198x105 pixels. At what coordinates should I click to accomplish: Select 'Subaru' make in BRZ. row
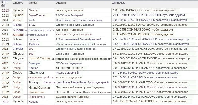[x=17, y=25]
